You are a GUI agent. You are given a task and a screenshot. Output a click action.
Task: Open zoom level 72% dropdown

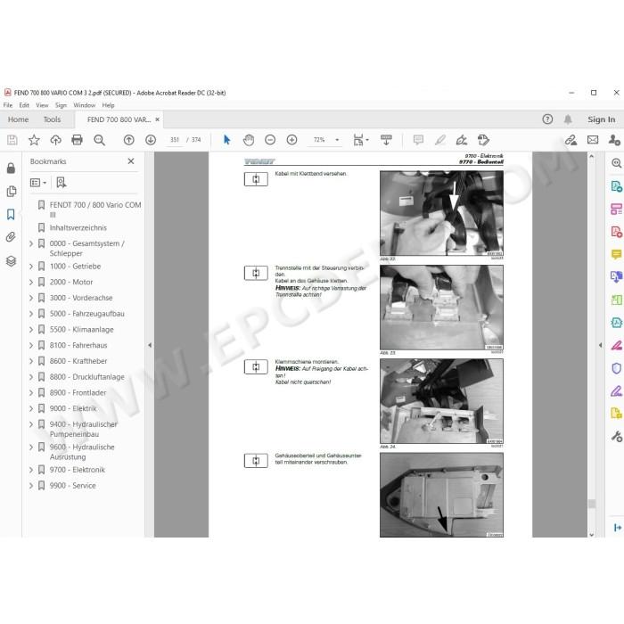337,140
